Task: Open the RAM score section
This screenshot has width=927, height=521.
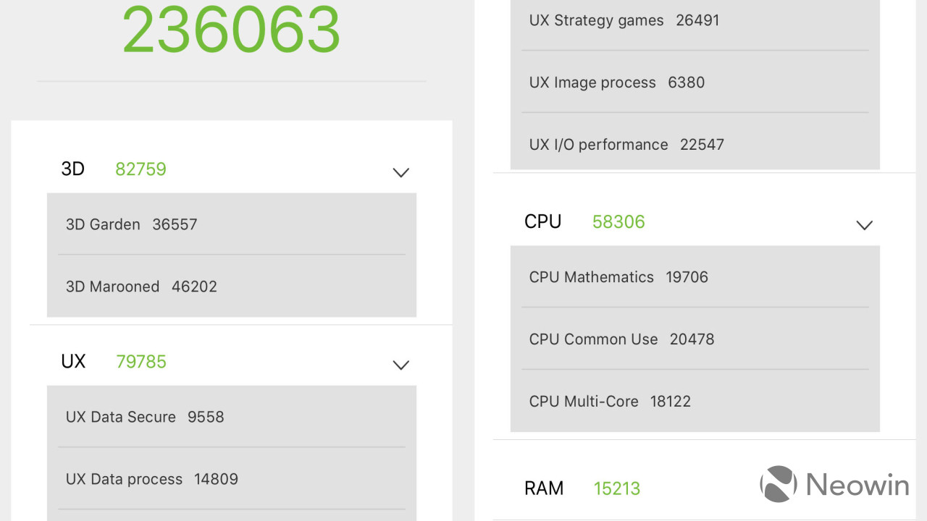Action: [544, 488]
